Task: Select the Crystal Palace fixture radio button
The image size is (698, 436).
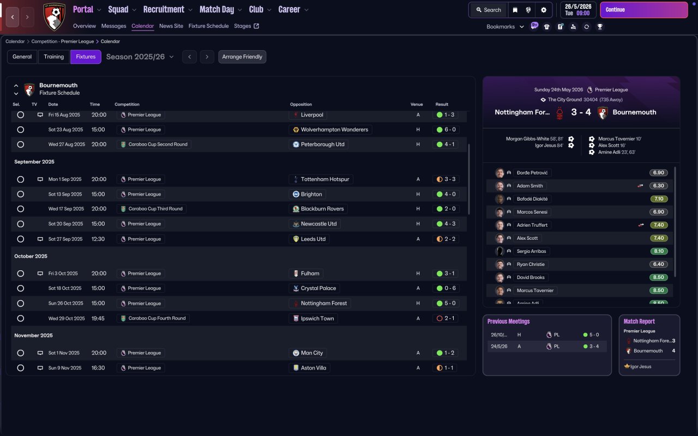Action: (x=21, y=288)
